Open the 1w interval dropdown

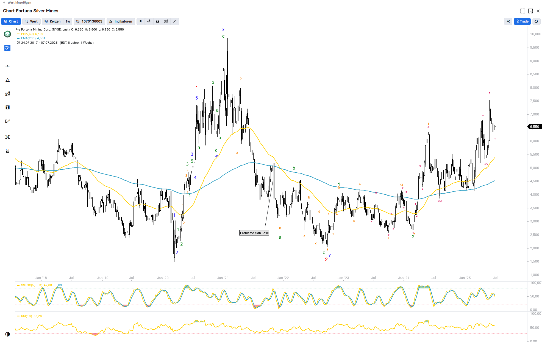pyautogui.click(x=68, y=21)
